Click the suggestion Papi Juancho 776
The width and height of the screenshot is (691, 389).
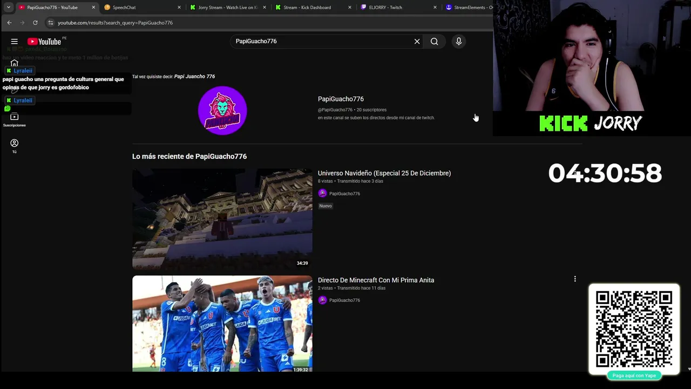pyautogui.click(x=194, y=77)
